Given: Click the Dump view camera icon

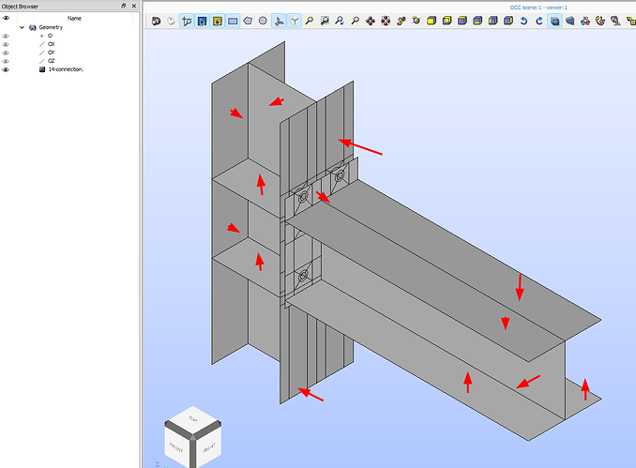Looking at the screenshot, I should point(156,20).
